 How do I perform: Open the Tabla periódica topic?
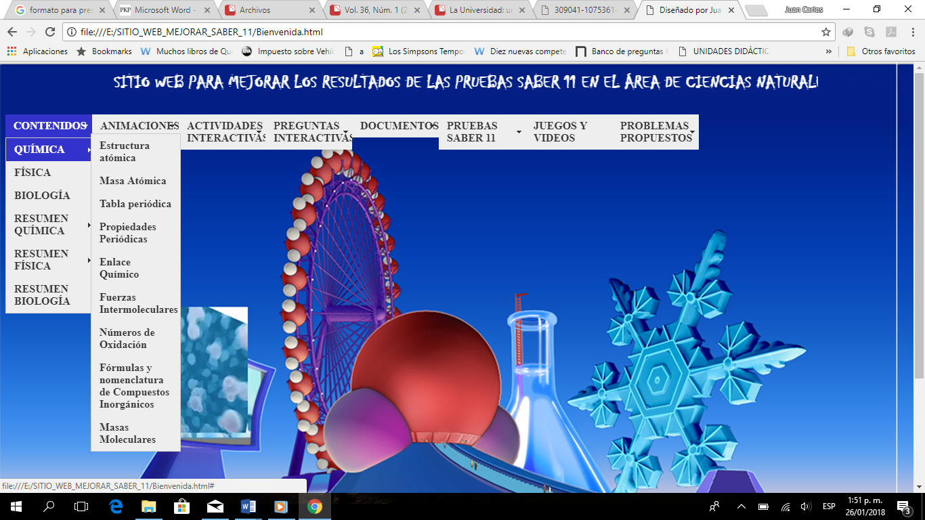click(x=135, y=204)
